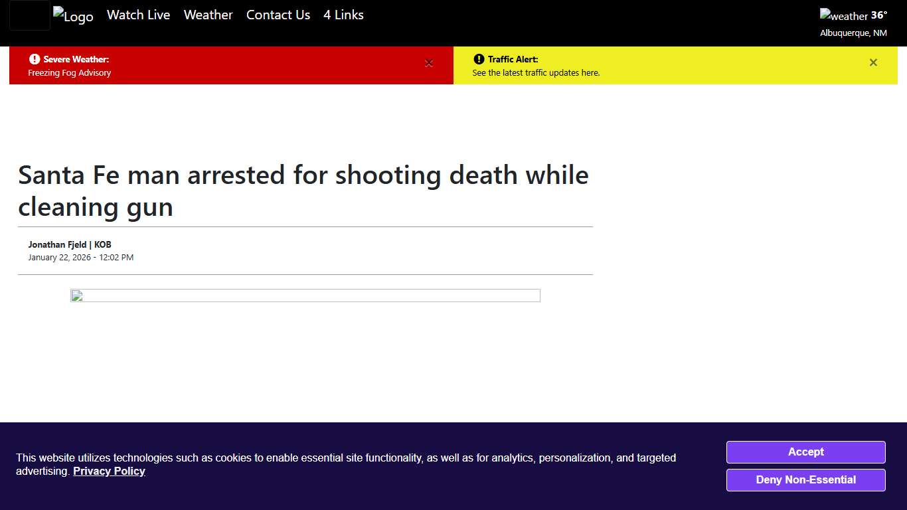Open the Privacy Policy
This screenshot has height=510, width=907.
coord(109,471)
